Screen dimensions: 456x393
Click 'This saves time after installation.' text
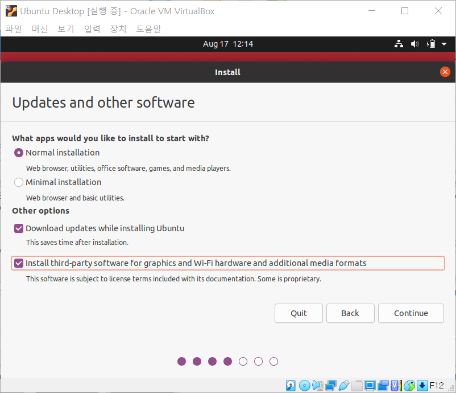(77, 243)
